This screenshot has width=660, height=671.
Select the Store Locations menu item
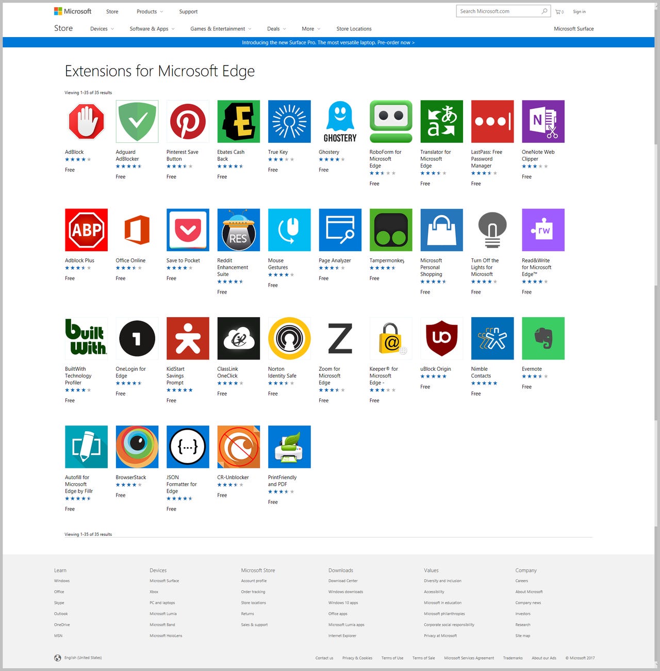pyautogui.click(x=354, y=29)
